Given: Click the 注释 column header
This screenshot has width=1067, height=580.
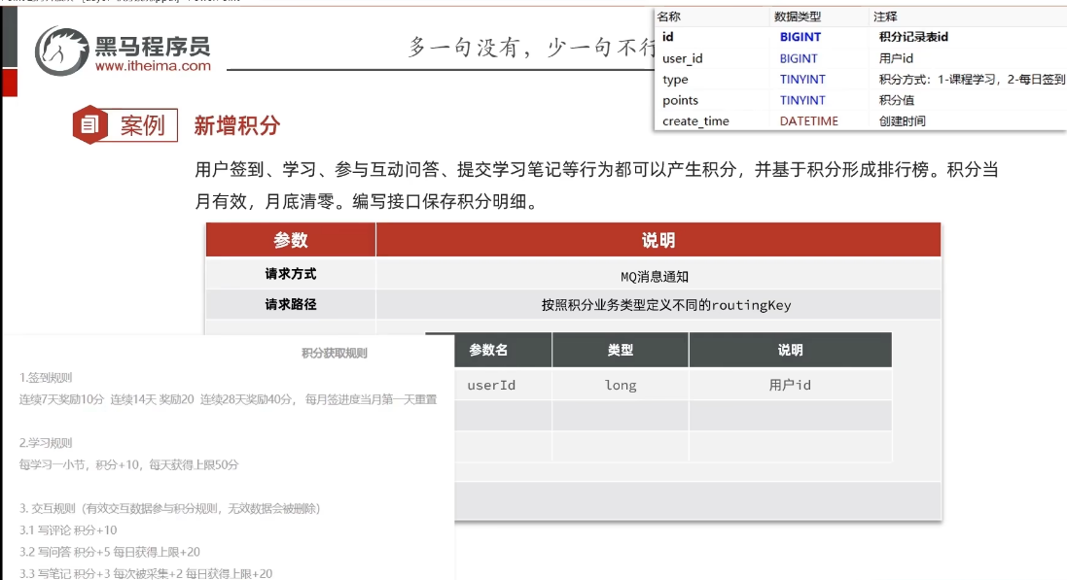Looking at the screenshot, I should (x=885, y=17).
